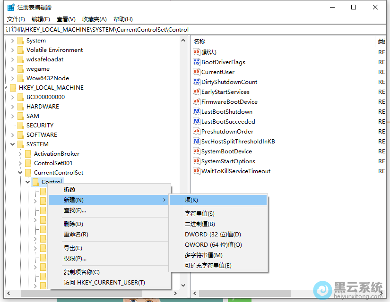
Task: Click the ab icon next to (默认) value
Action: (x=197, y=52)
